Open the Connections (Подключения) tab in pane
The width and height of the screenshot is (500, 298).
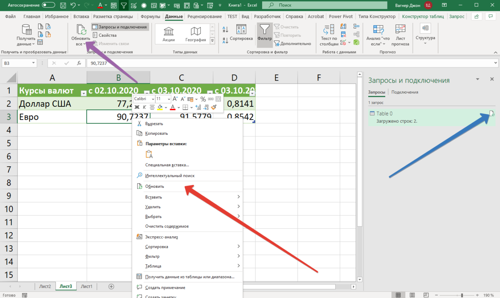[x=405, y=92]
